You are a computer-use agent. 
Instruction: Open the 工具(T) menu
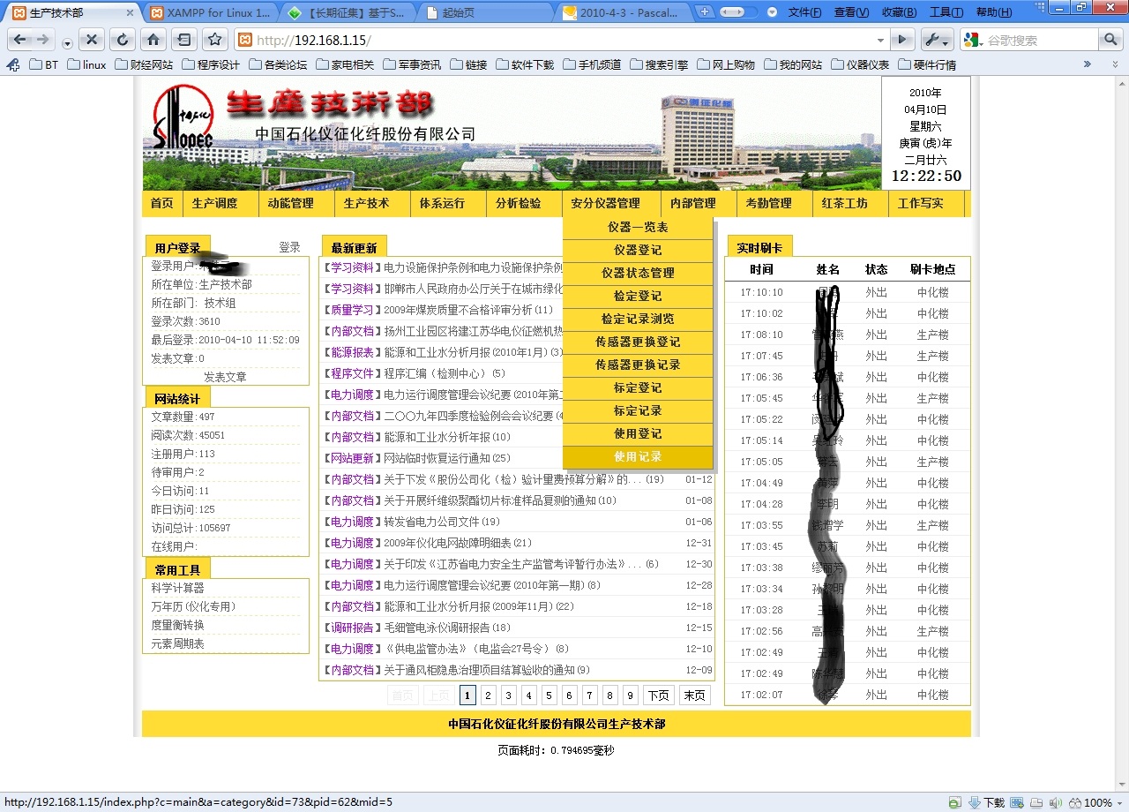[x=946, y=12]
